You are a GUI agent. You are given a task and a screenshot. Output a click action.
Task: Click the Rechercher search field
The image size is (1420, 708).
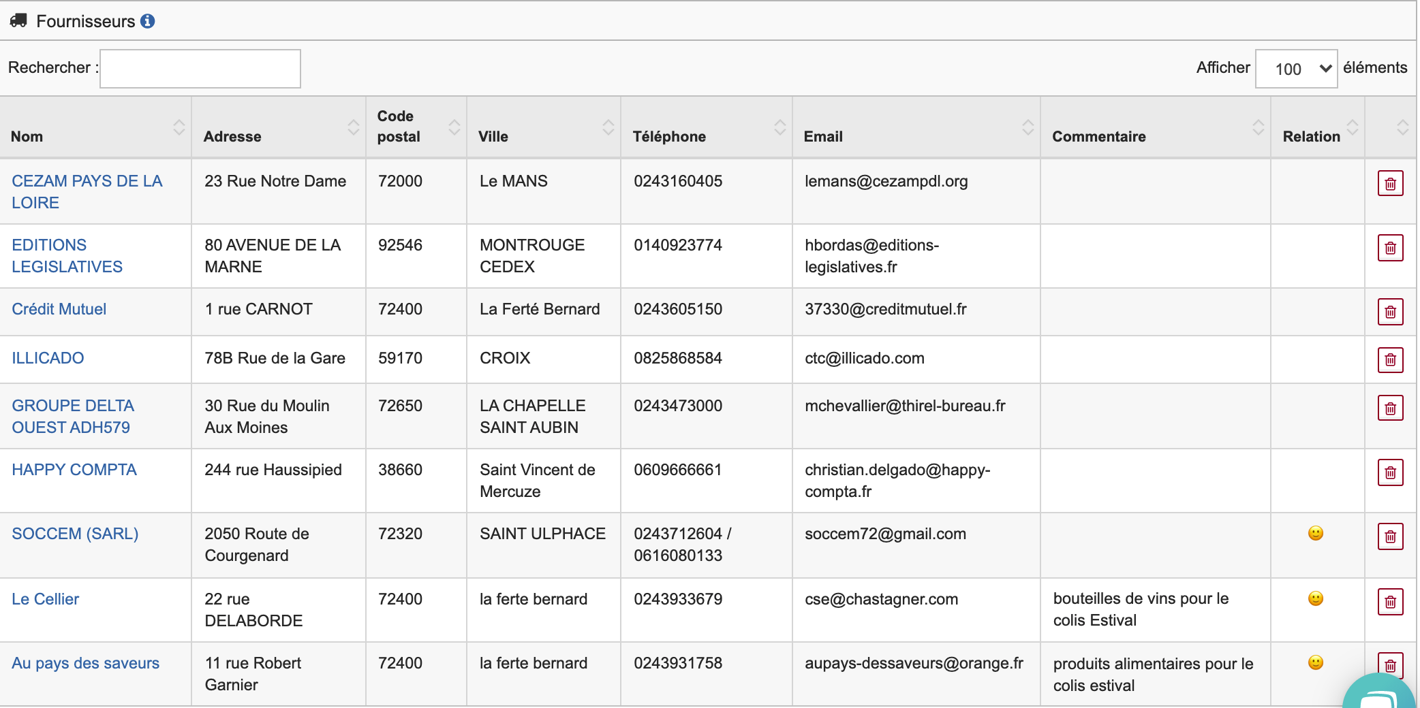[200, 69]
